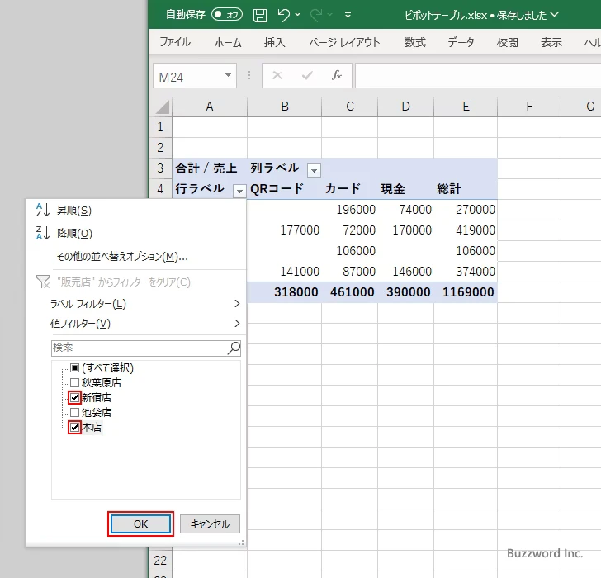Screen dimensions: 601x578
Task: Click the magnifier search icon
Action: pos(234,348)
